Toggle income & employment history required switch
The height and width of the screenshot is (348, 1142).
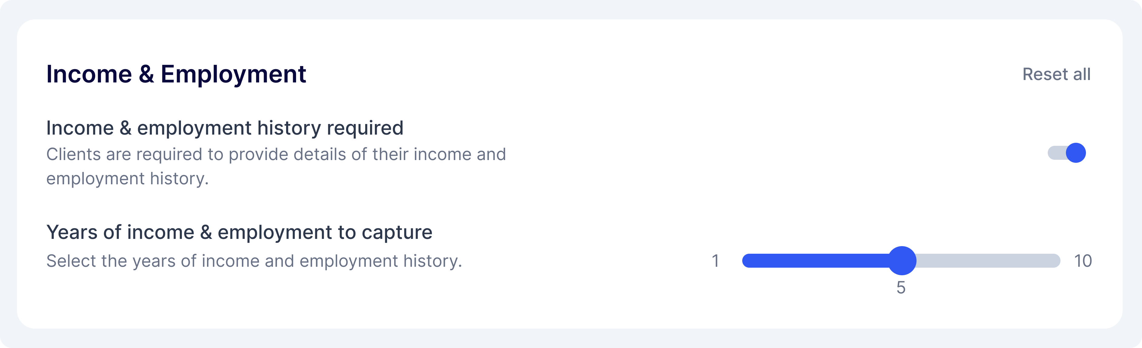coord(1067,153)
